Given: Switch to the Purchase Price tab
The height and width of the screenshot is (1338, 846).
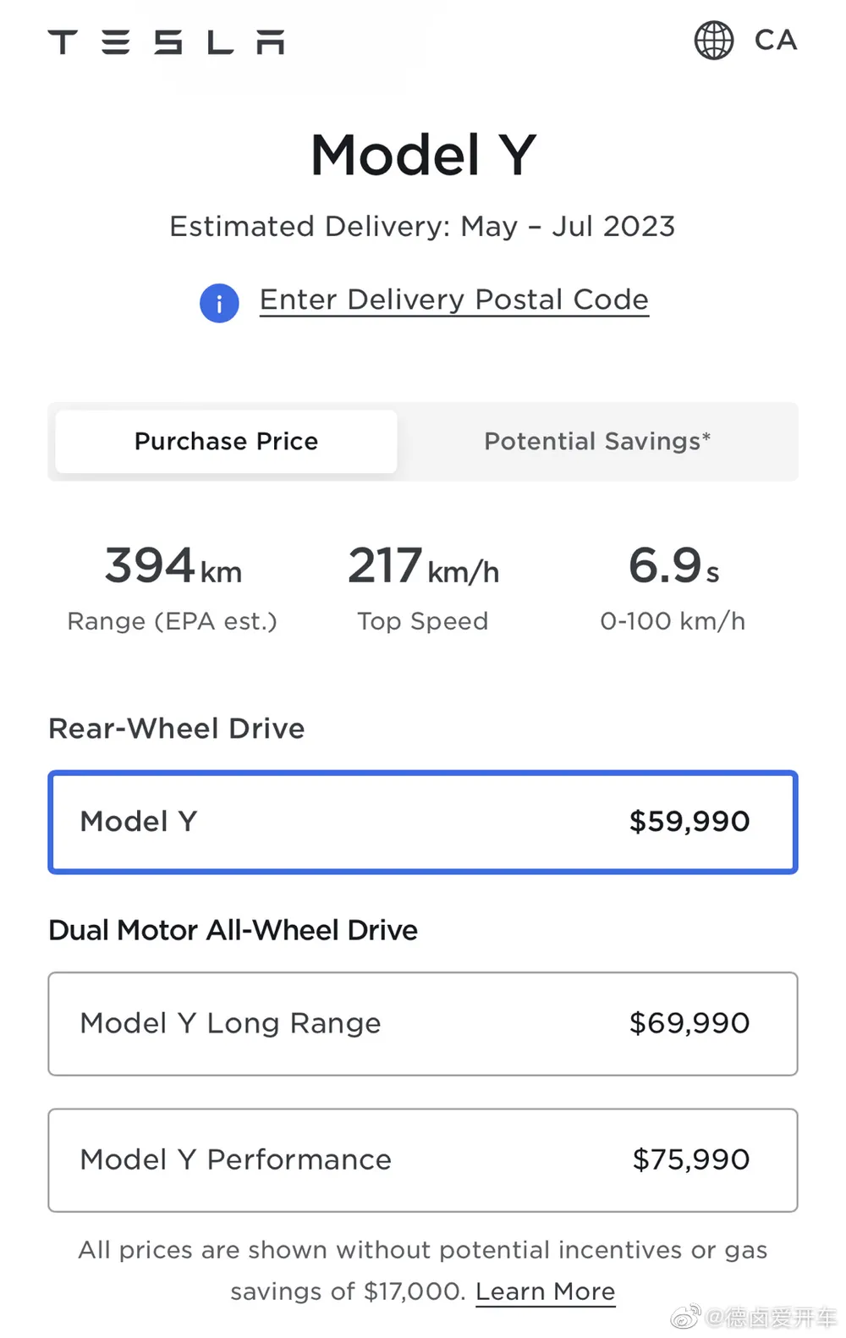Looking at the screenshot, I should [226, 441].
